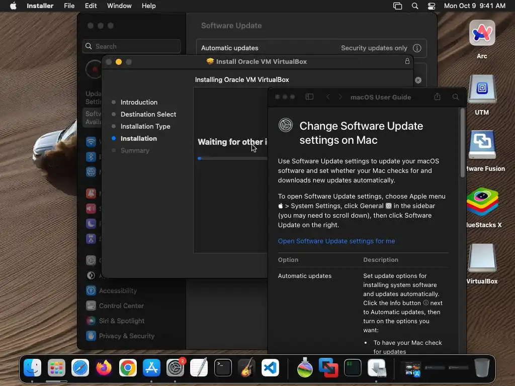
Task: Open the VMware Fusion desktop icon
Action: pos(482,145)
